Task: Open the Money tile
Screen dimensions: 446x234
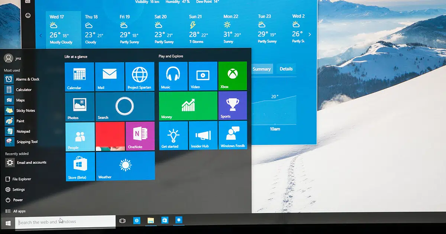Action: pos(188,105)
